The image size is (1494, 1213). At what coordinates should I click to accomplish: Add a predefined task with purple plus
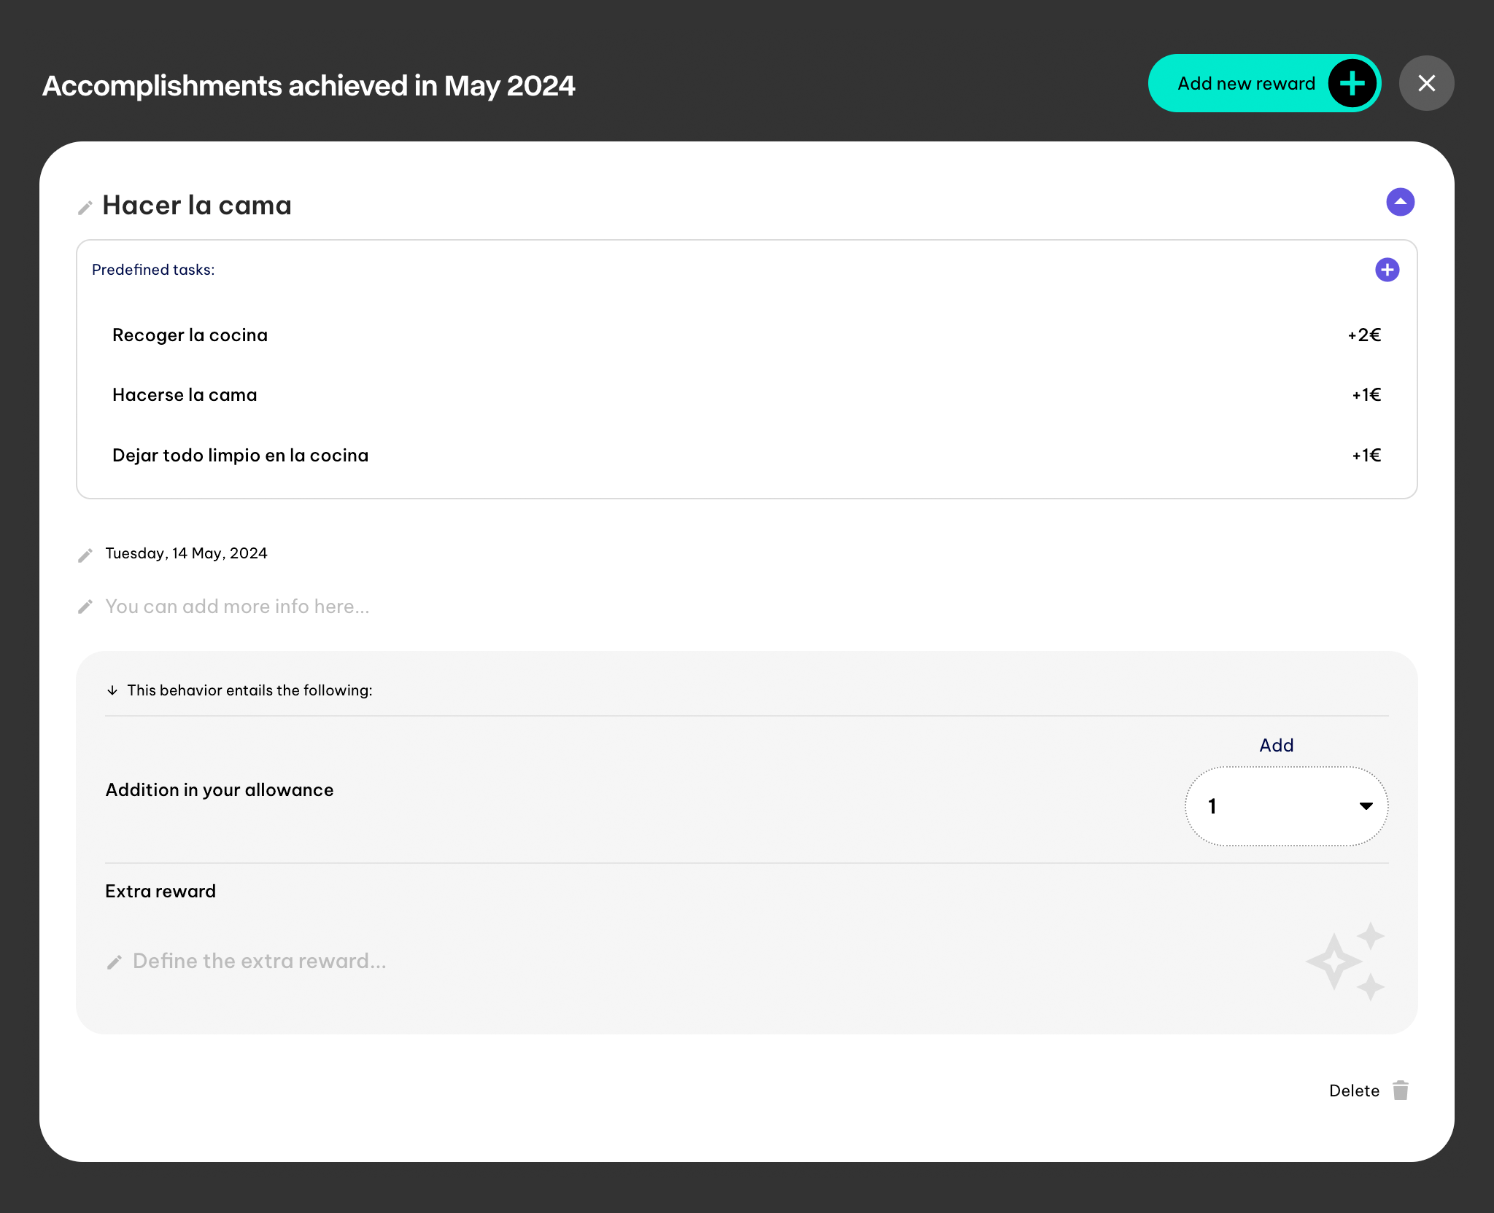click(1387, 270)
